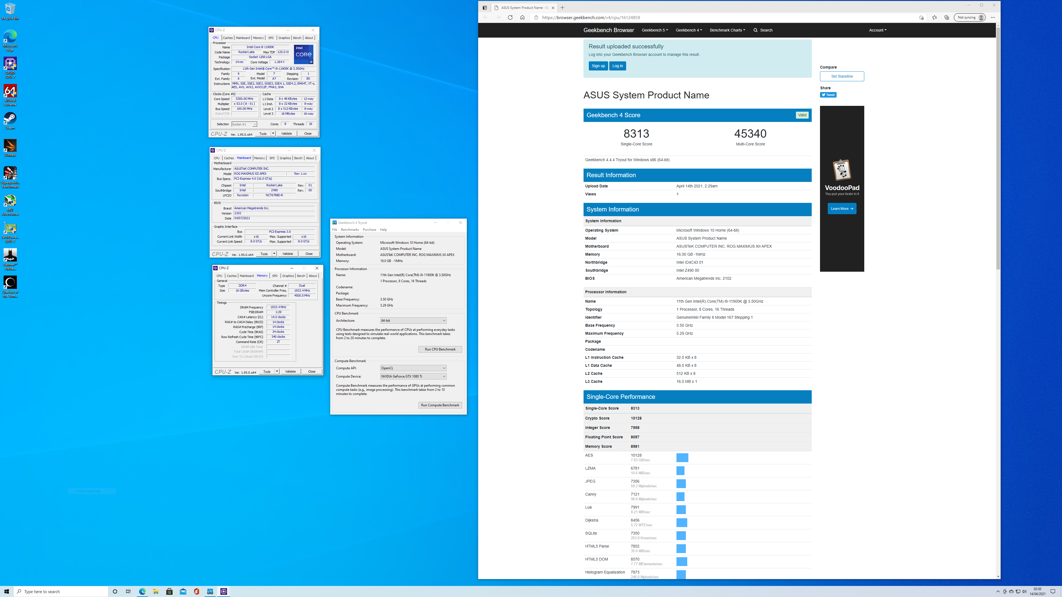
Task: Open Task View in the taskbar
Action: pyautogui.click(x=128, y=591)
